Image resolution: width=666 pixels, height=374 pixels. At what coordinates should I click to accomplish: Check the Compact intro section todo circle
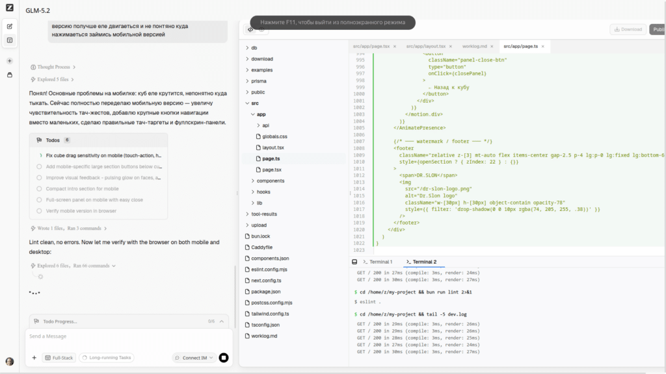[x=39, y=189]
